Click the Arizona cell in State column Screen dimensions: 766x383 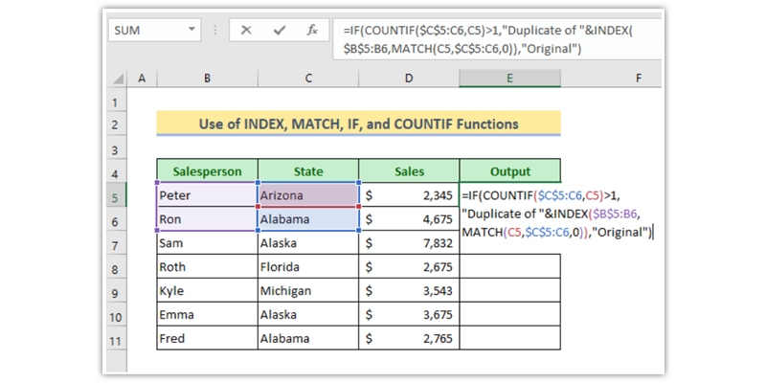307,195
